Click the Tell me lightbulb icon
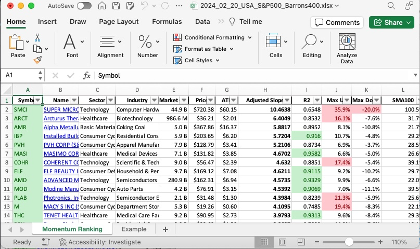420x249 pixels. [x=232, y=22]
